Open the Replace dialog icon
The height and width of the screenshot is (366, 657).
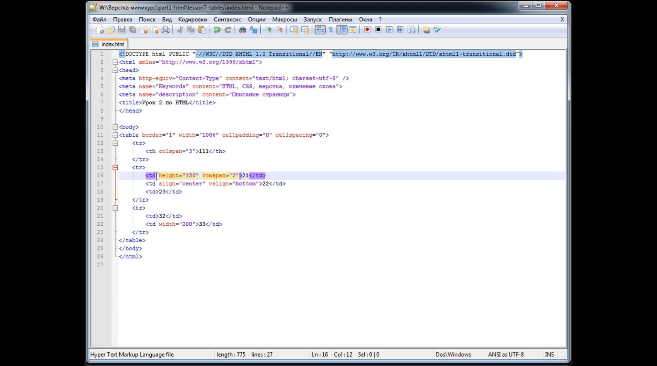[x=253, y=30]
